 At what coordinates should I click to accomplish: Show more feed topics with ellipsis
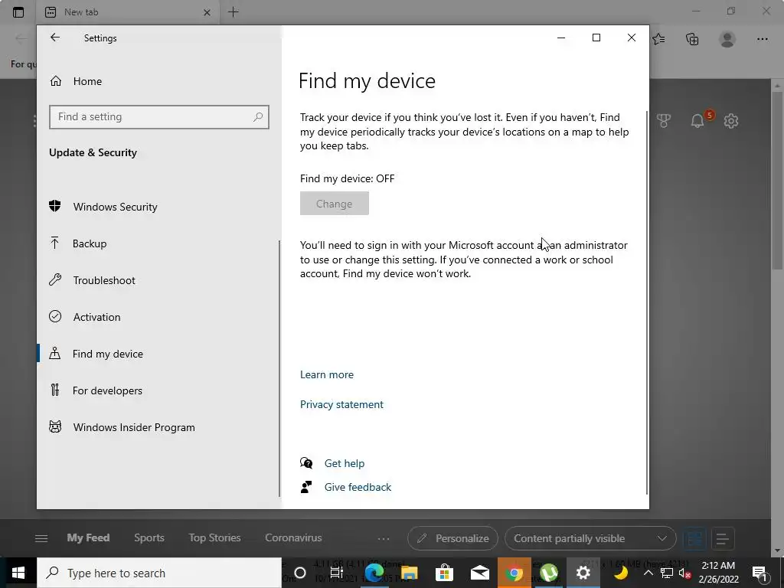click(384, 538)
